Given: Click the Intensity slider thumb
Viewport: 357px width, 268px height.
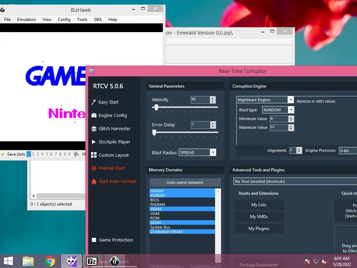Looking at the screenshot, I should click(156, 107).
